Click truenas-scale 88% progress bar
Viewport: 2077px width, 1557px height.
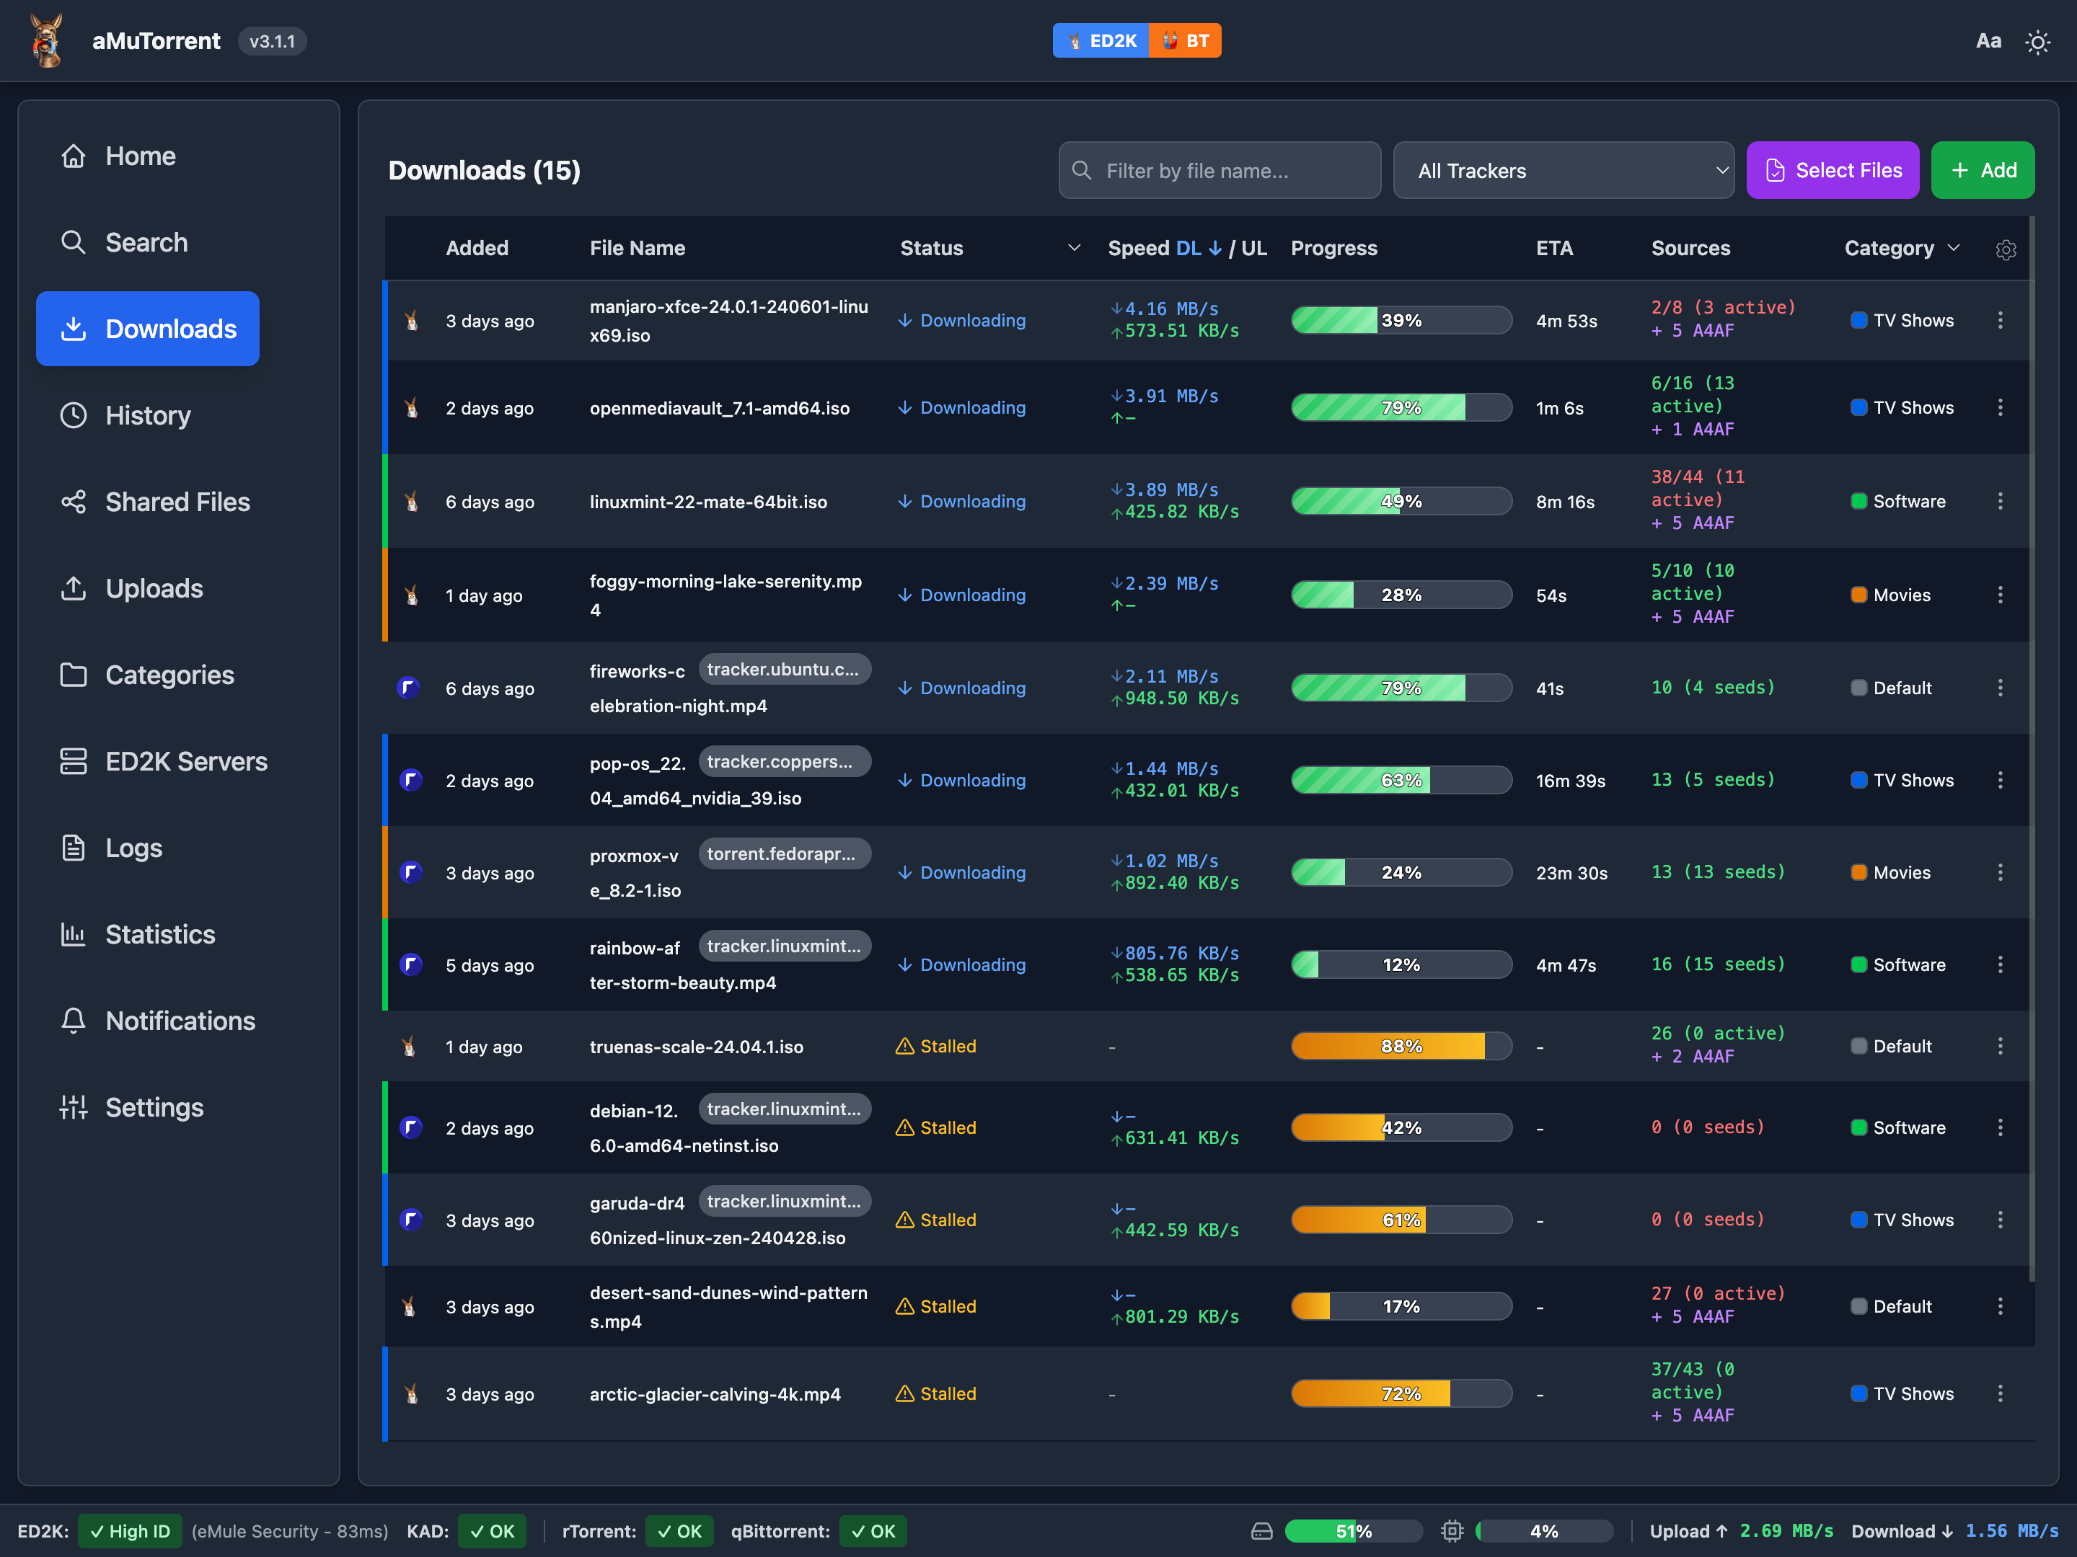(1401, 1045)
